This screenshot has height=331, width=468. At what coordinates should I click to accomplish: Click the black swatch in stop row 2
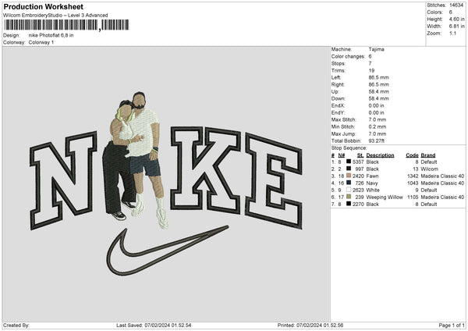(349, 169)
